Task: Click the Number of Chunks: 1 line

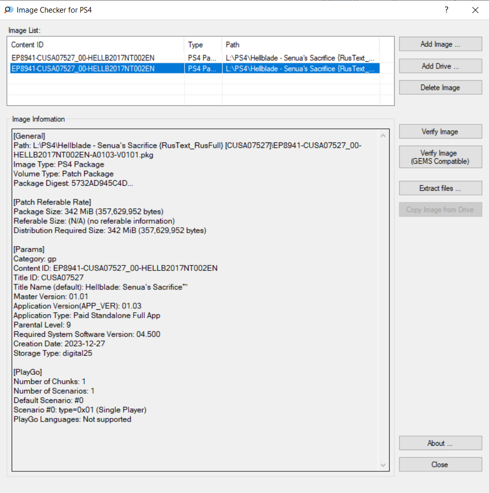Action: 50,381
